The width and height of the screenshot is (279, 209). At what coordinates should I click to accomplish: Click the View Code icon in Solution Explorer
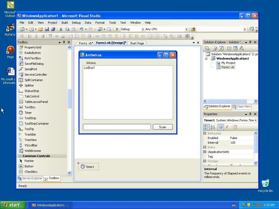click(x=229, y=48)
